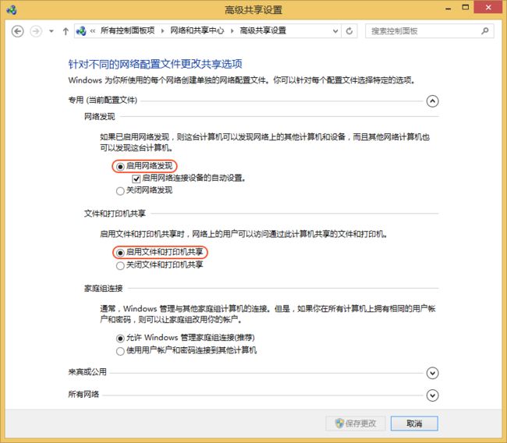Click the forward navigation arrow

36,31
